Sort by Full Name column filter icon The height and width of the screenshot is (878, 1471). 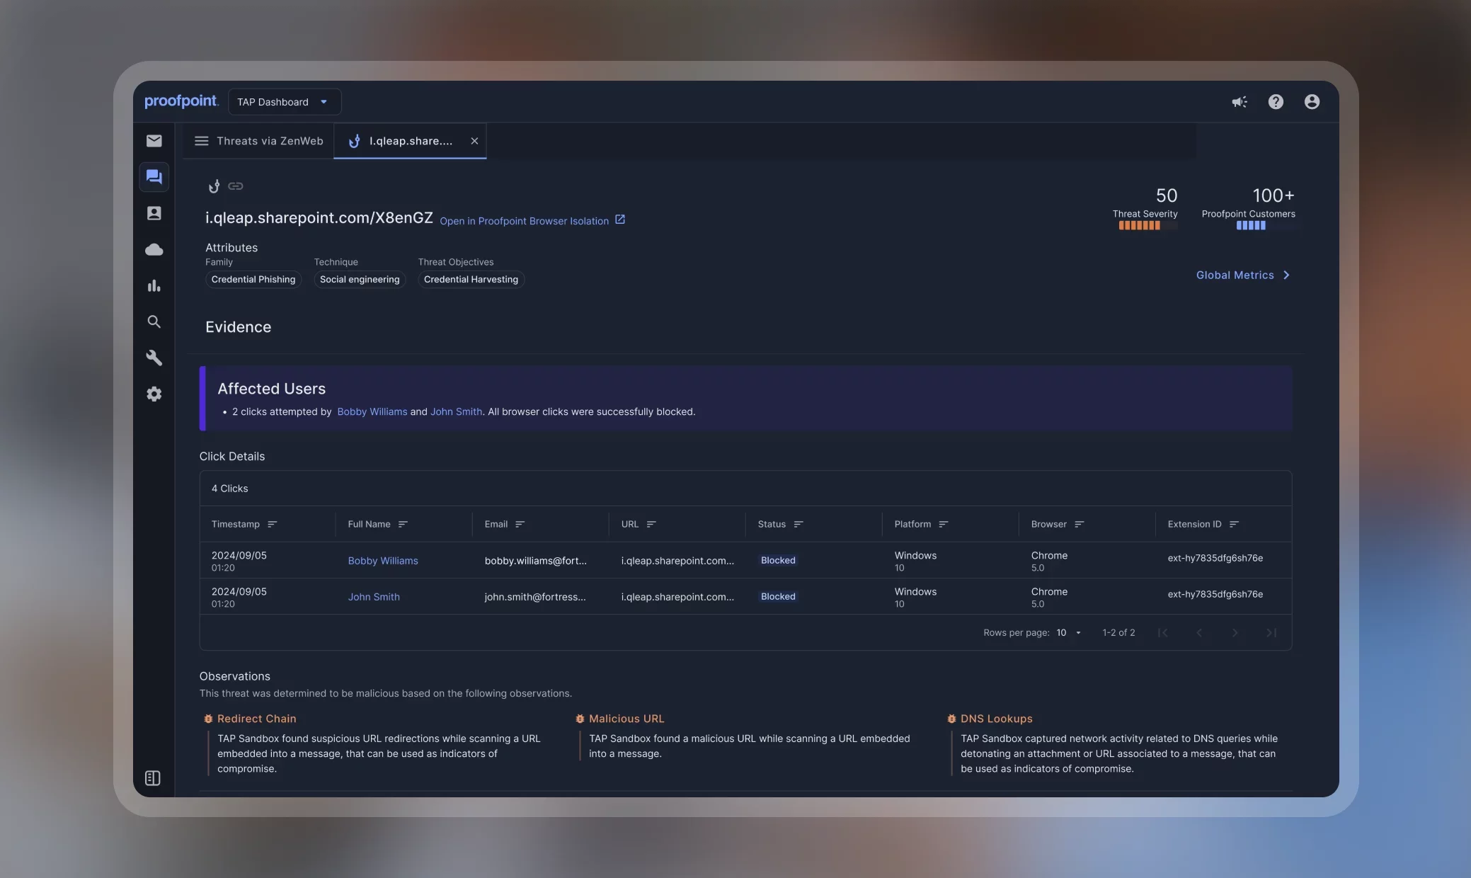(403, 525)
